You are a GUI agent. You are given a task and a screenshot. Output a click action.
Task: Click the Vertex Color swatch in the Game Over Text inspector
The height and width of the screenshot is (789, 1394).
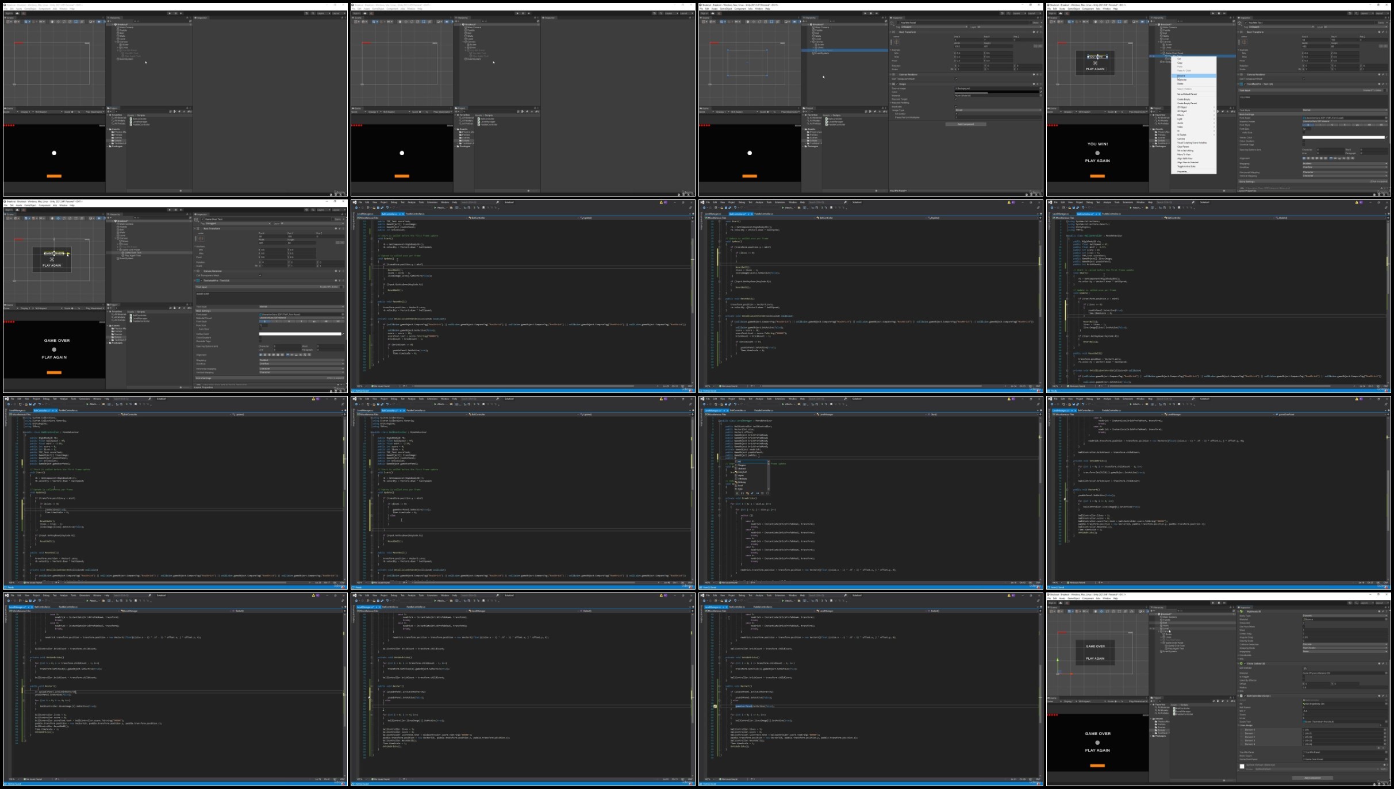click(x=300, y=334)
